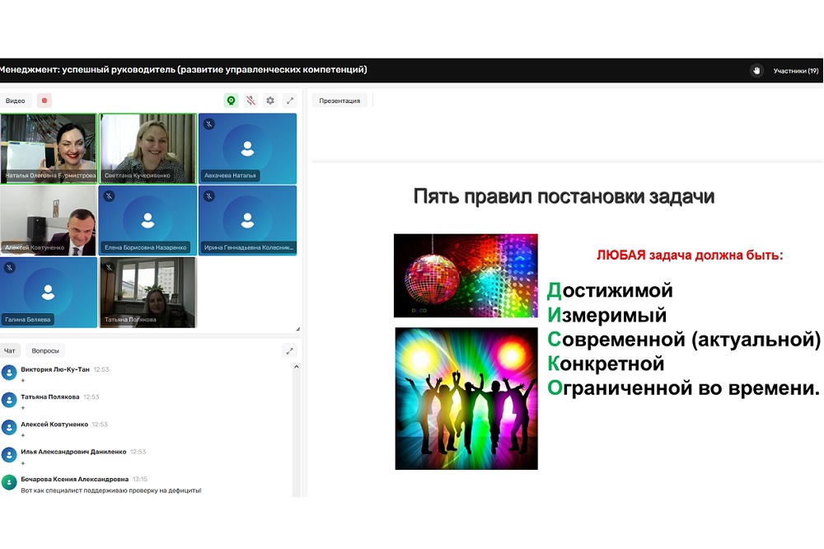The width and height of the screenshot is (824, 549).
Task: Toggle the green webcam button
Action: pyautogui.click(x=231, y=101)
